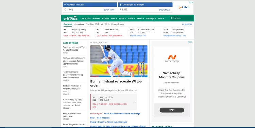Switch to the International tab
This screenshot has height=128, width=255.
pyautogui.click(x=79, y=24)
